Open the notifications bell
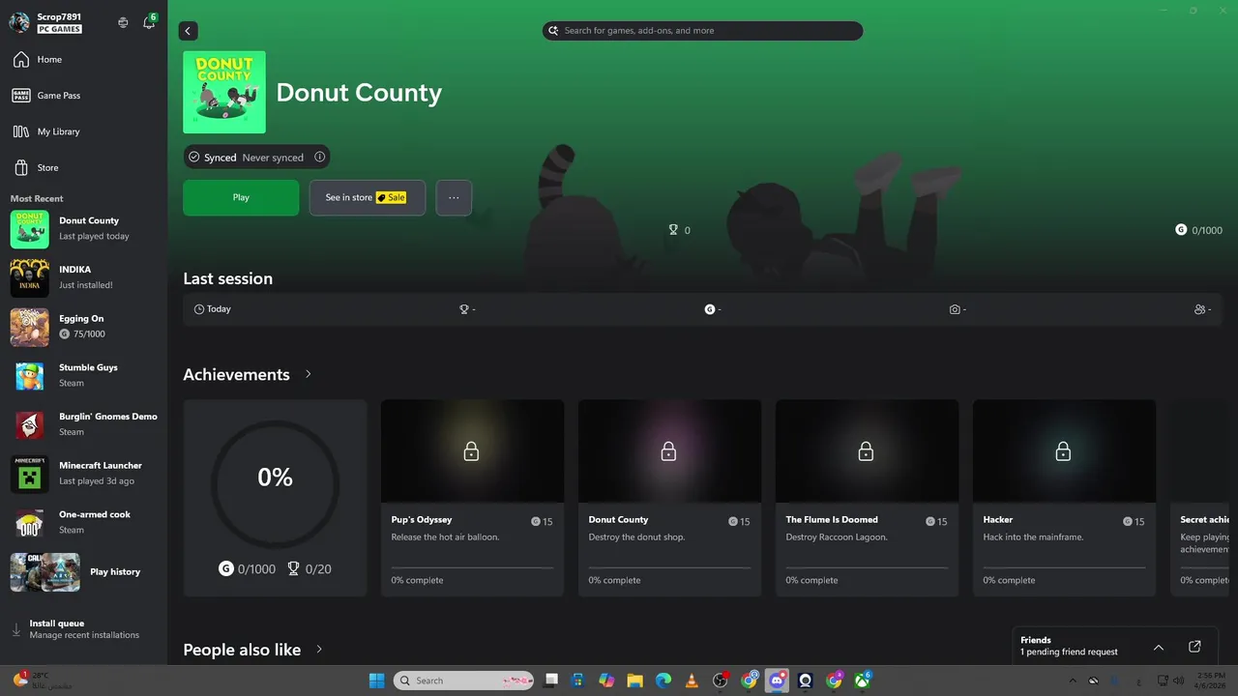The width and height of the screenshot is (1238, 696). coord(149,22)
